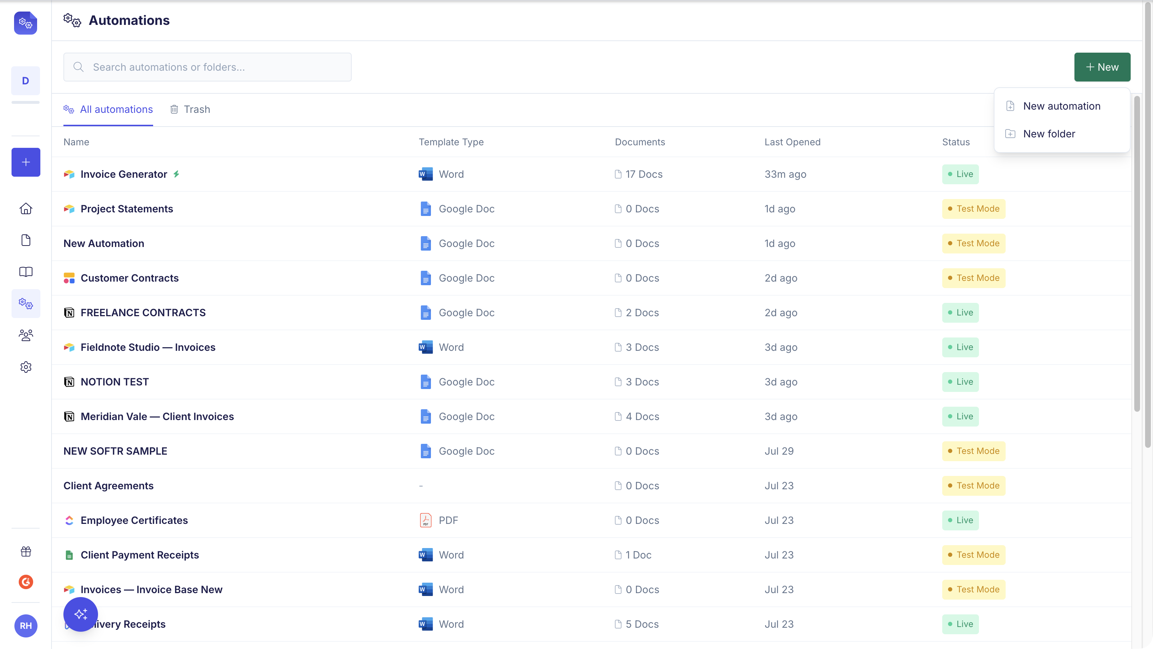This screenshot has height=649, width=1153.
Task: Click the Live badge for Invoice Generator
Action: point(960,174)
